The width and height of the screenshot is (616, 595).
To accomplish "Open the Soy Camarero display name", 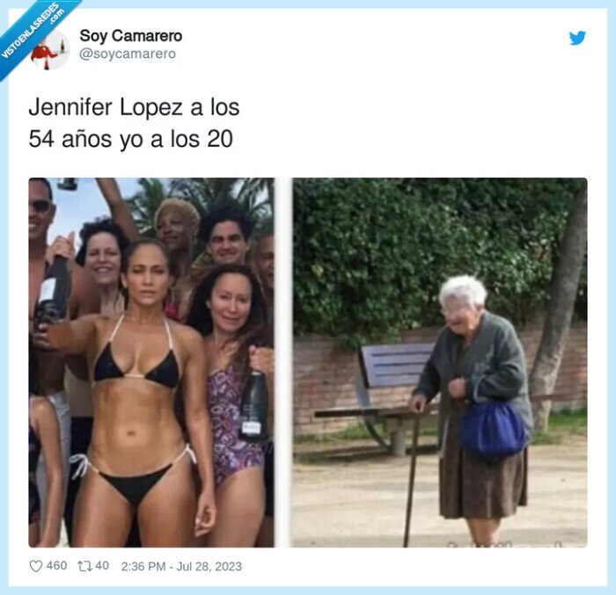I will point(131,36).
